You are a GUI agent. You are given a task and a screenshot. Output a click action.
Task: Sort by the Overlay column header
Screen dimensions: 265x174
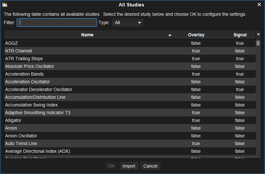(196, 35)
